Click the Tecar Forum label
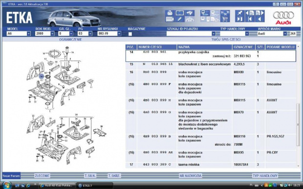 tap(11, 176)
